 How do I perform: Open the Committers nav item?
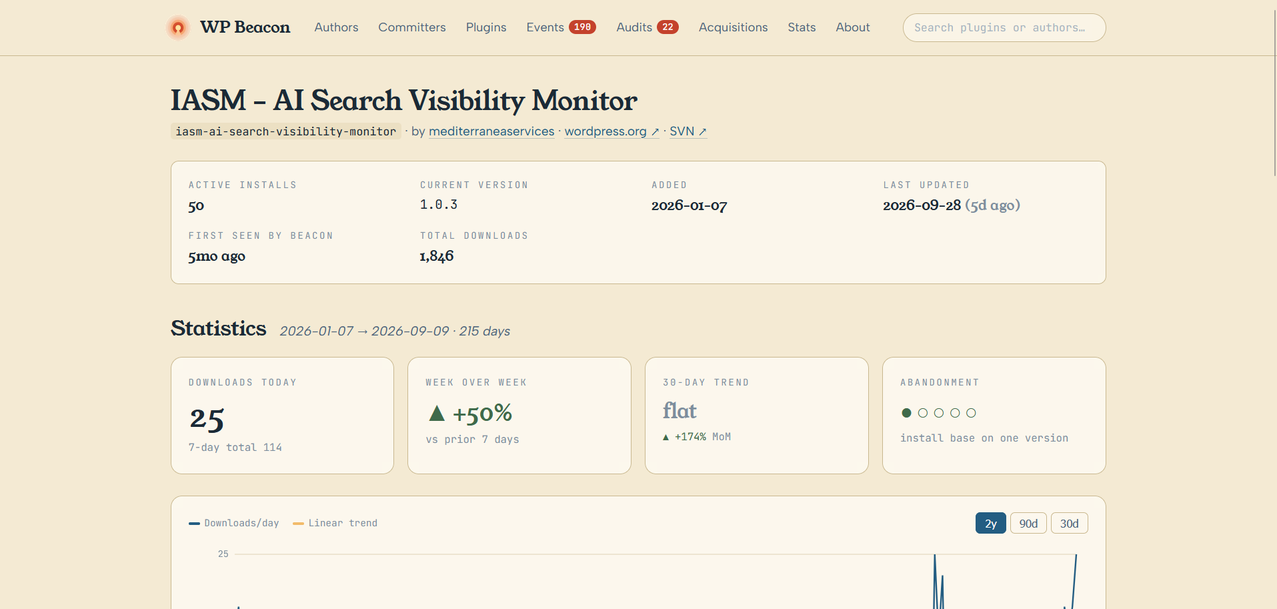412,27
